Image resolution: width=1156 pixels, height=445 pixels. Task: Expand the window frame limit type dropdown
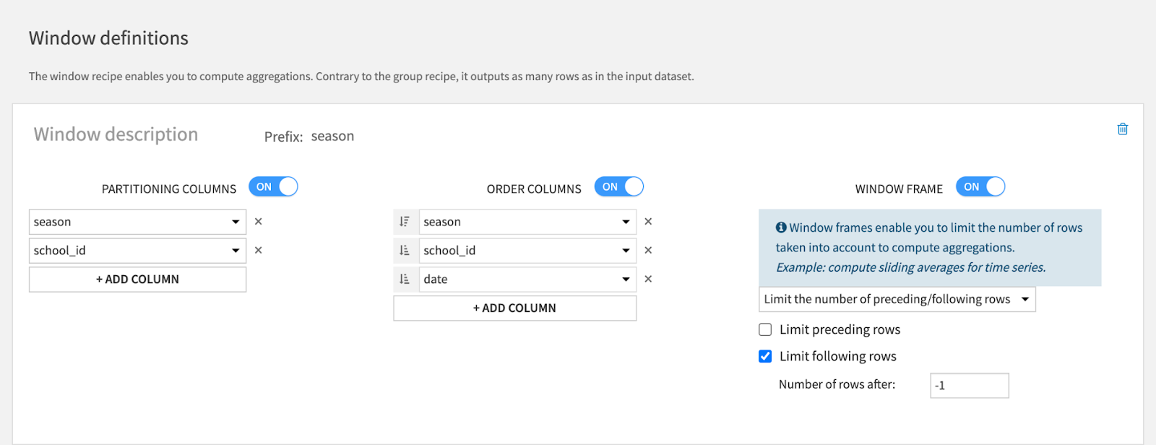[897, 299]
